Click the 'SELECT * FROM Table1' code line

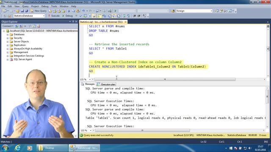click(108, 49)
